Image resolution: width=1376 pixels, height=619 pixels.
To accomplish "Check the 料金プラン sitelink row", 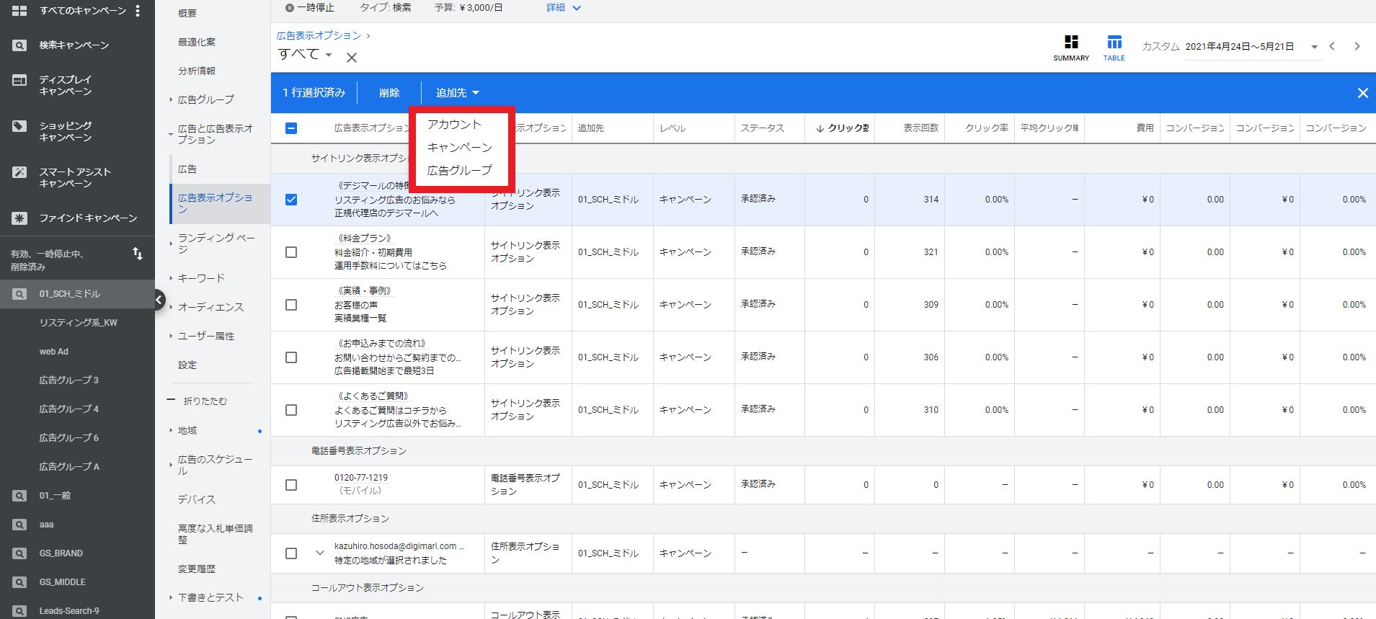I will (x=291, y=252).
